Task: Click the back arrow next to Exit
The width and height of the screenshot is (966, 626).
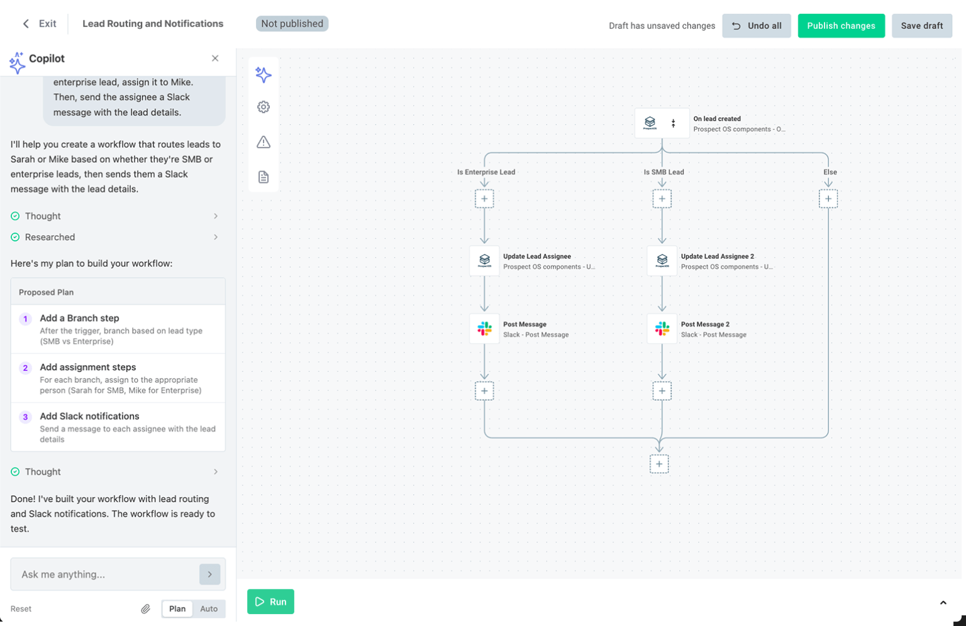Action: [x=26, y=24]
